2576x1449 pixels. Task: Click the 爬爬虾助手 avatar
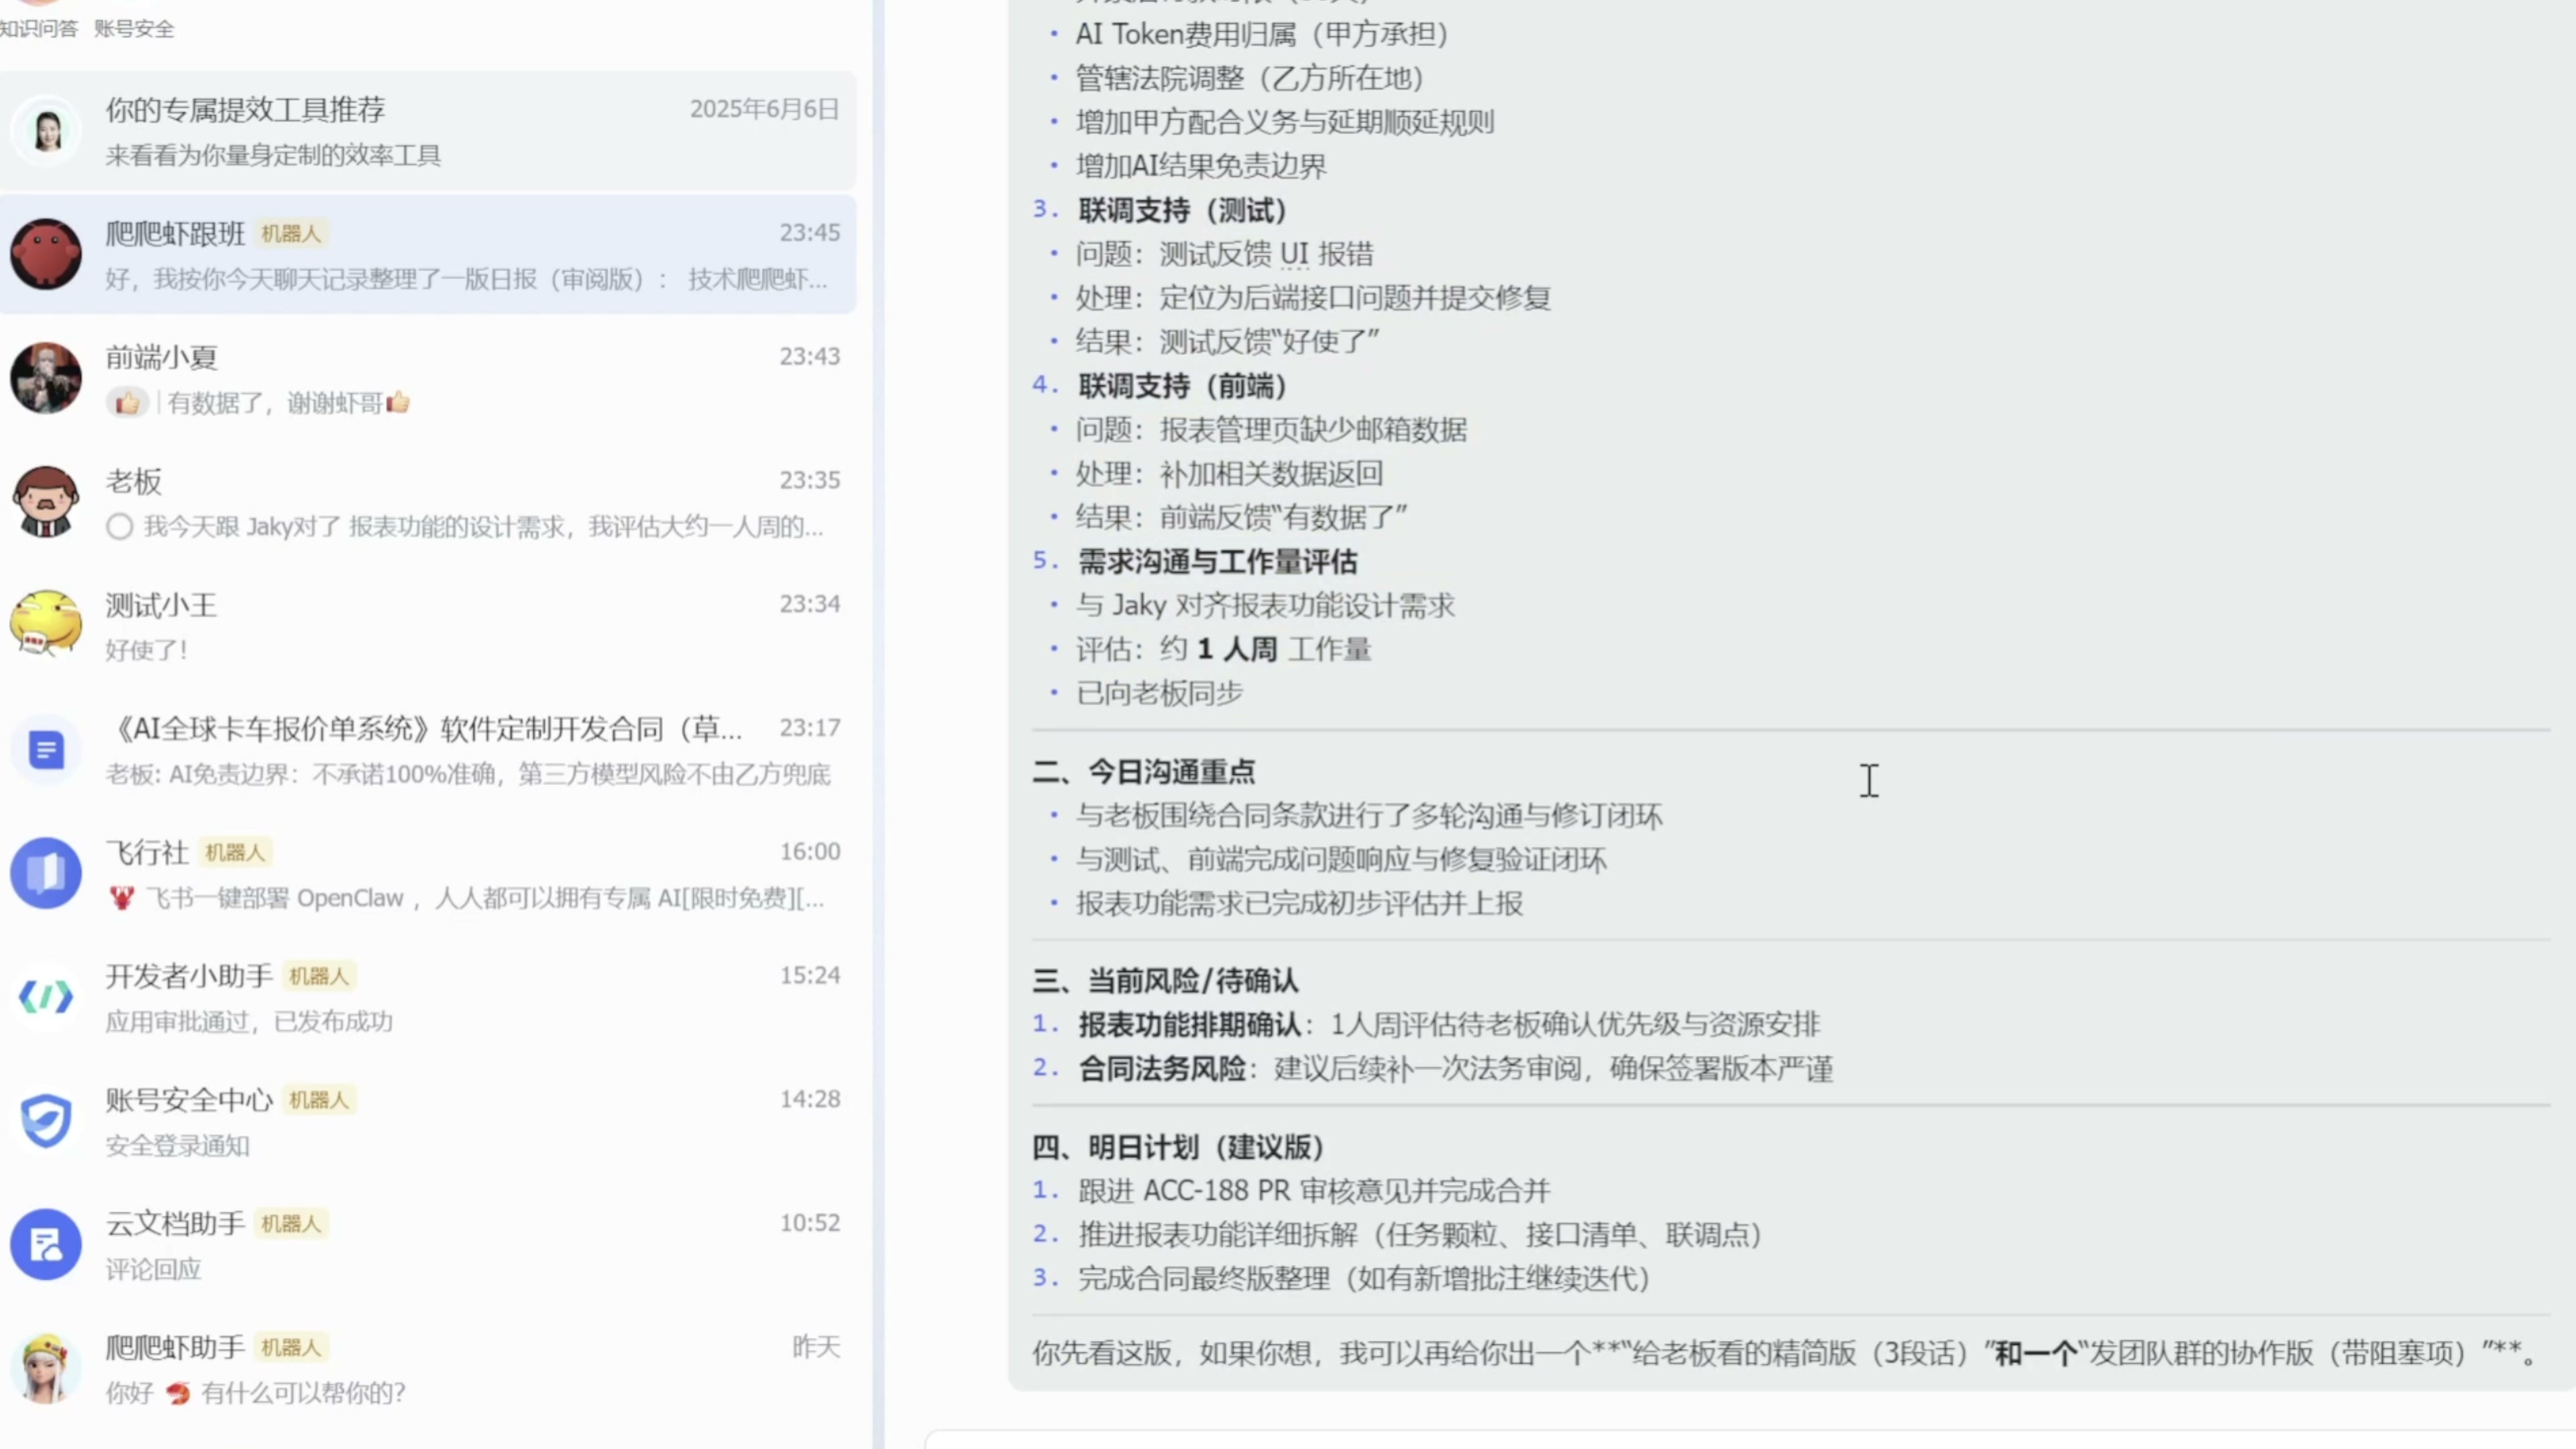tap(46, 1368)
